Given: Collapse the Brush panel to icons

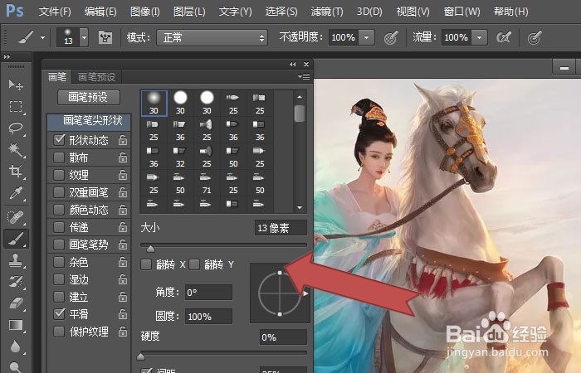Looking at the screenshot, I should 293,64.
